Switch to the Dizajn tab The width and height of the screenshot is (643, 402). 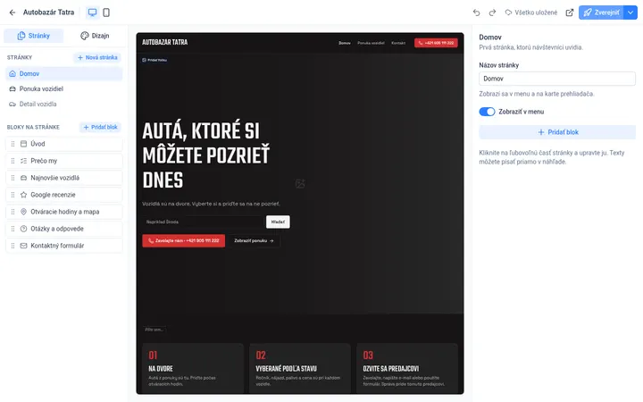95,36
